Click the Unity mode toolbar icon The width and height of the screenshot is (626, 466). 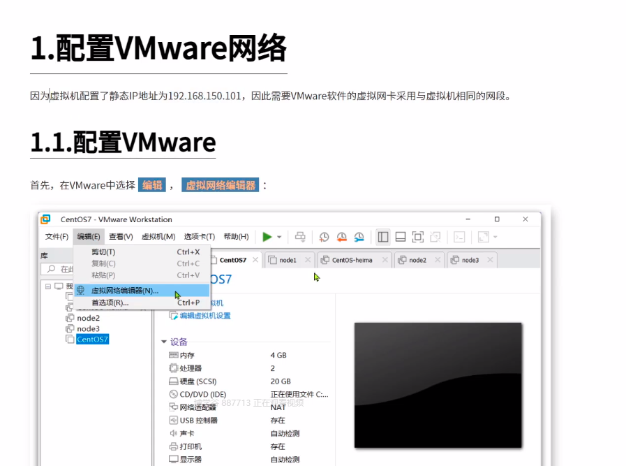point(435,237)
